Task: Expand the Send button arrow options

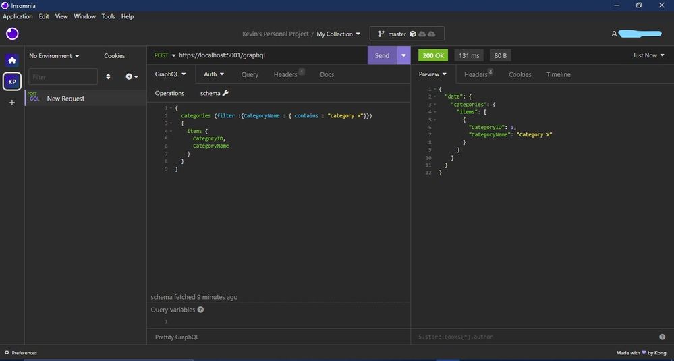Action: click(403, 55)
